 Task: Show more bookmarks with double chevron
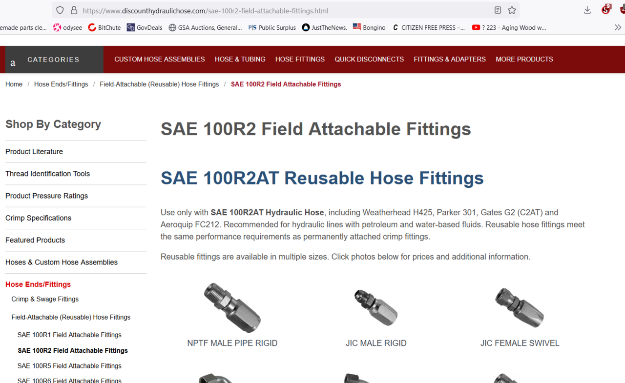click(618, 28)
